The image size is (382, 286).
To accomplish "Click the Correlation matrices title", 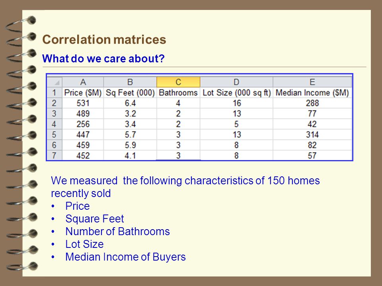I will (104, 39).
